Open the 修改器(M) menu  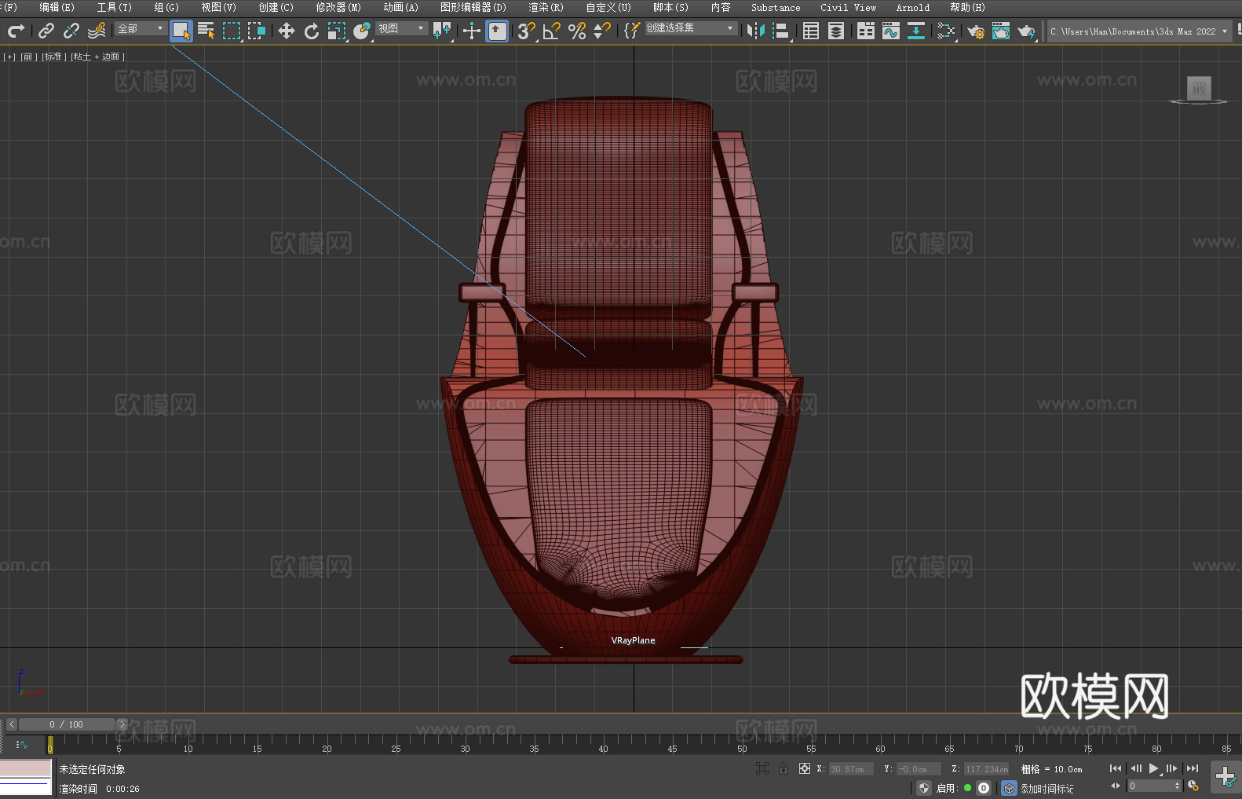338,7
